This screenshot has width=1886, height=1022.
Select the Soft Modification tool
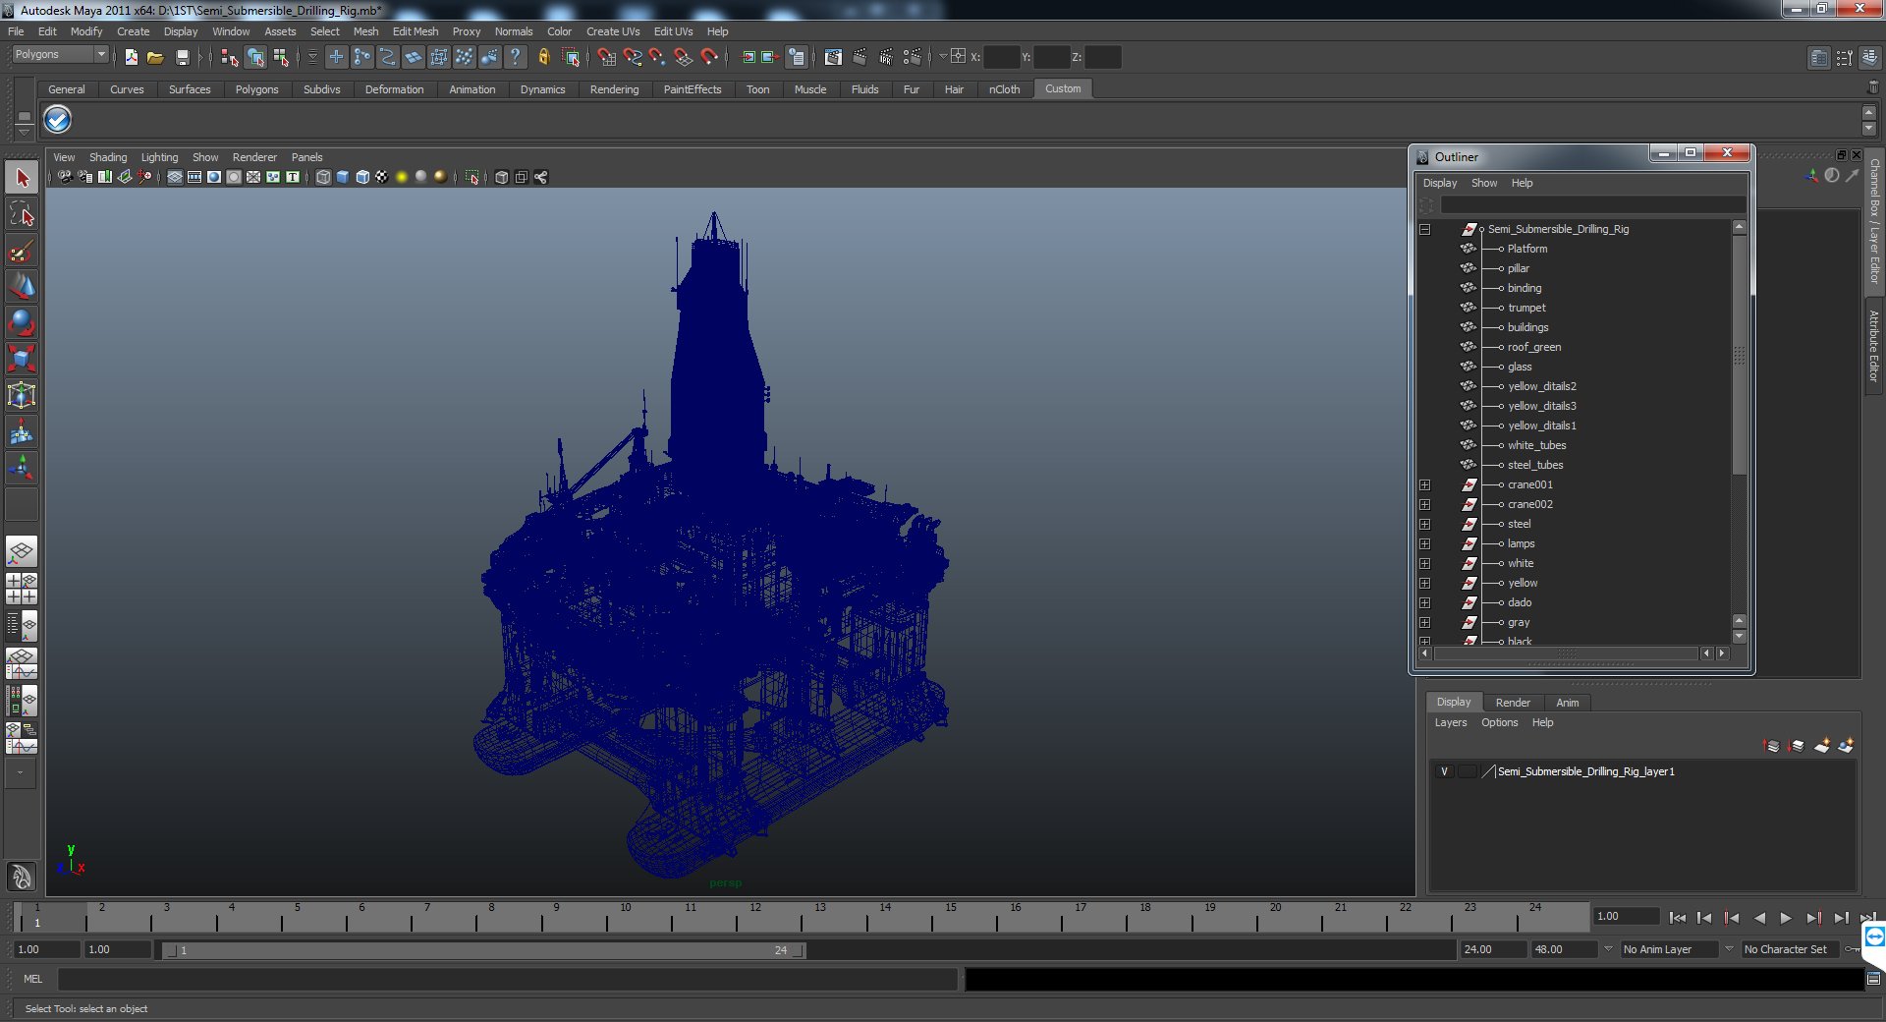(x=22, y=432)
